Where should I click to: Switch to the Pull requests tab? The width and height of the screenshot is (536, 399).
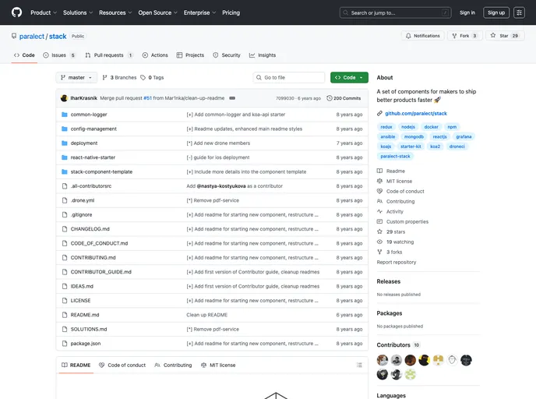[109, 55]
